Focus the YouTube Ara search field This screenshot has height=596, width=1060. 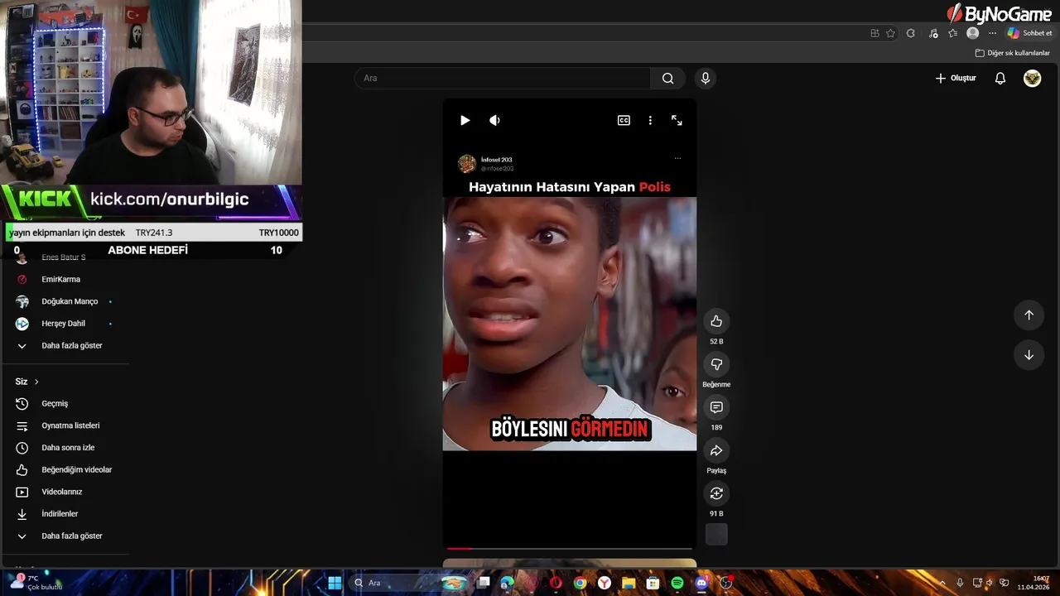(503, 78)
